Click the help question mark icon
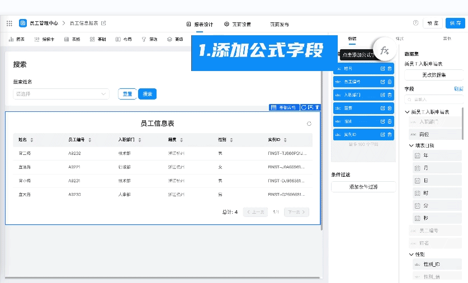This screenshot has width=468, height=283. [415, 23]
